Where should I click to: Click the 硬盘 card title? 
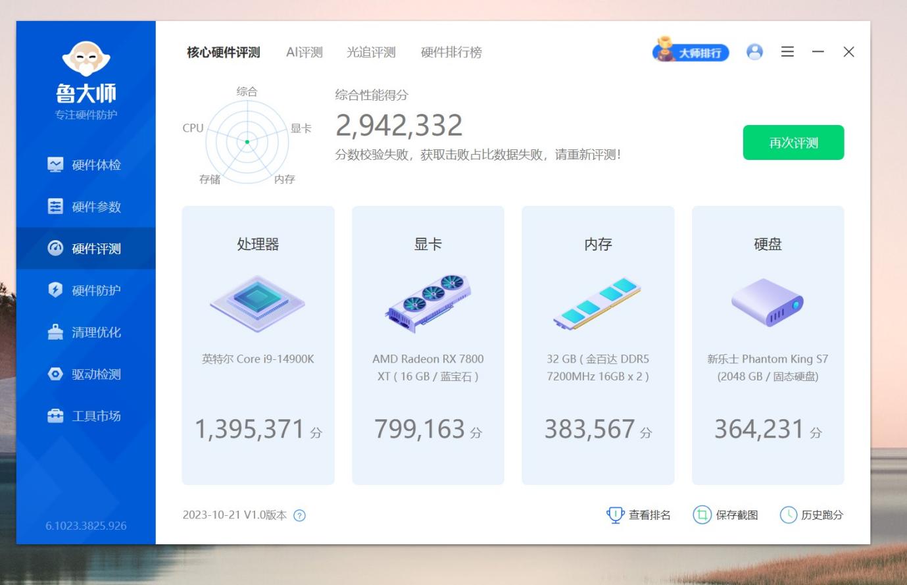(x=768, y=244)
